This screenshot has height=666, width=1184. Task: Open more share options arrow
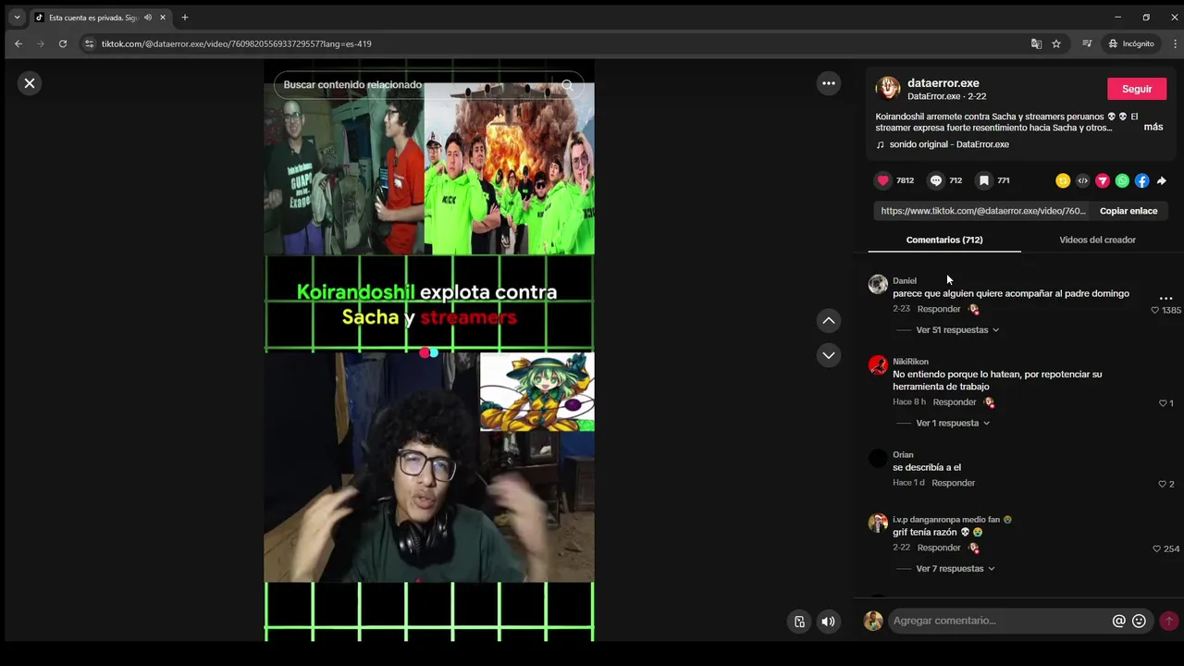[x=1162, y=180]
